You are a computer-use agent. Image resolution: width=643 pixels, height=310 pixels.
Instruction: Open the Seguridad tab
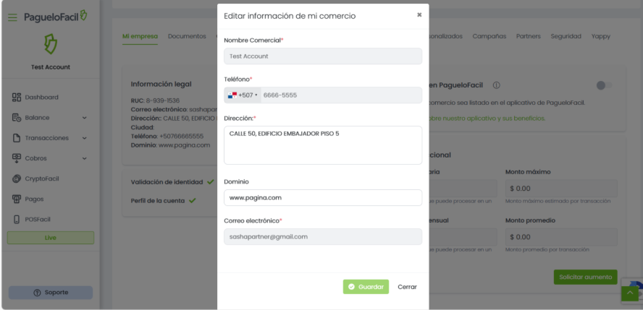coord(566,36)
